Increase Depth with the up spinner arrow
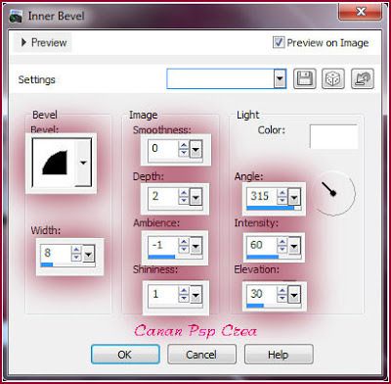The height and width of the screenshot is (384, 391). [x=184, y=193]
